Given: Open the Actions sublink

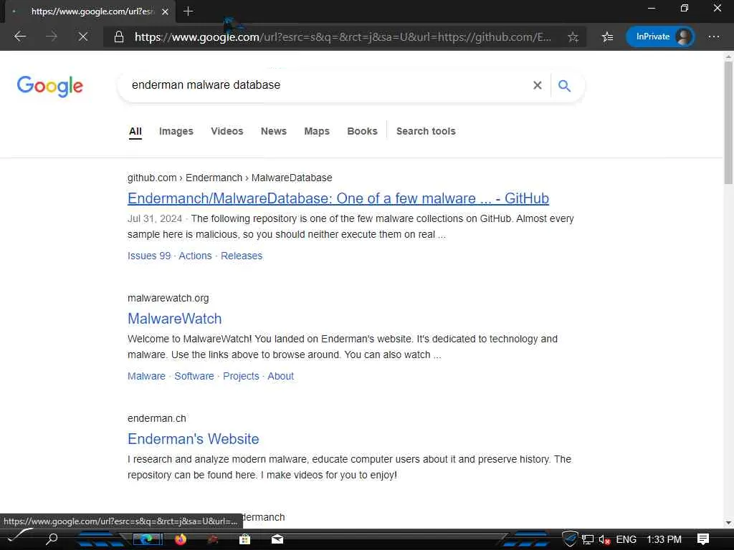Looking at the screenshot, I should pos(195,256).
